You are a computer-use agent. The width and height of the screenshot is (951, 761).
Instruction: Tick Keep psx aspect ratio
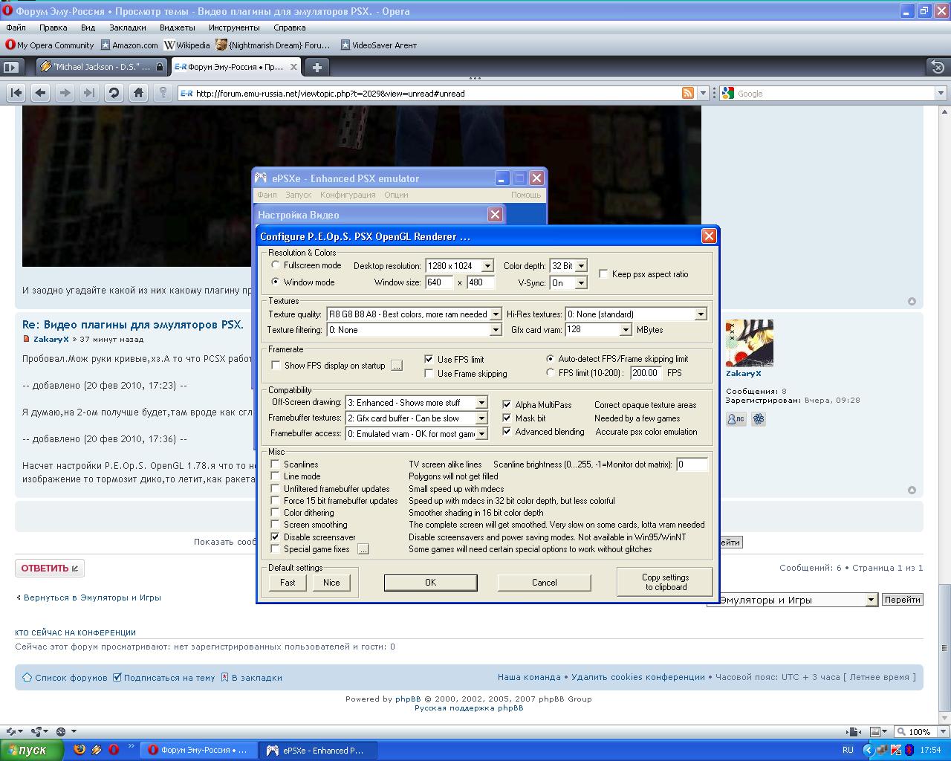(603, 274)
